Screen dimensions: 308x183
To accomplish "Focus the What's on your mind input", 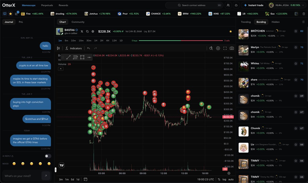I will click(22, 176).
